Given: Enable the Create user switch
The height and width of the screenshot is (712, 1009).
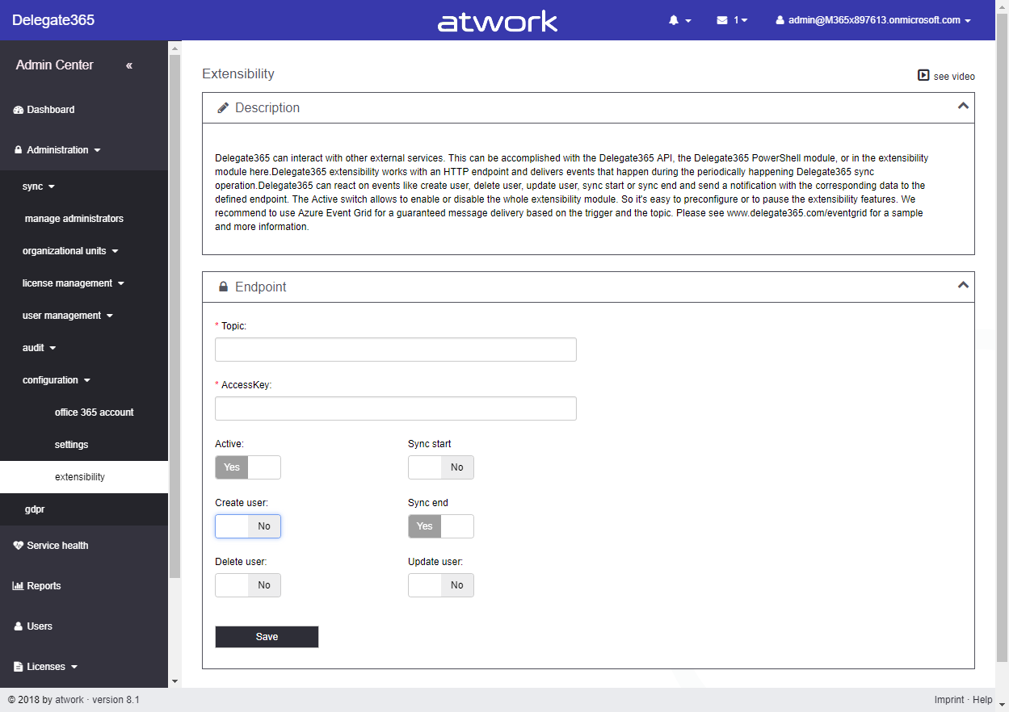Looking at the screenshot, I should point(248,526).
